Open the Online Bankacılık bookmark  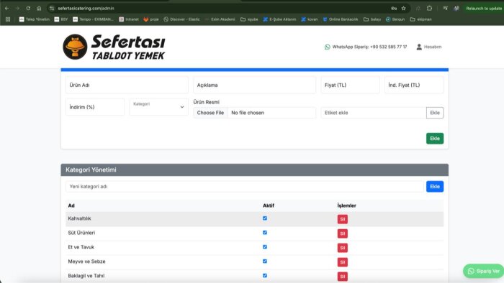pos(341,19)
